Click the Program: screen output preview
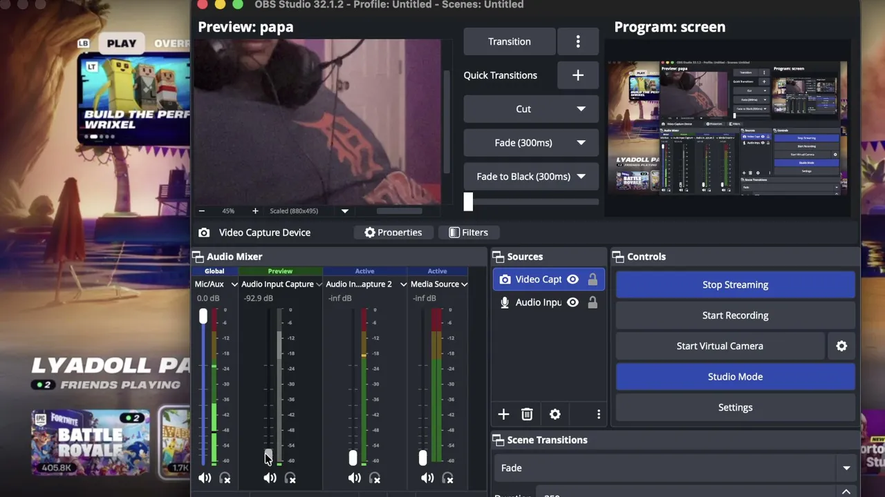 727,128
